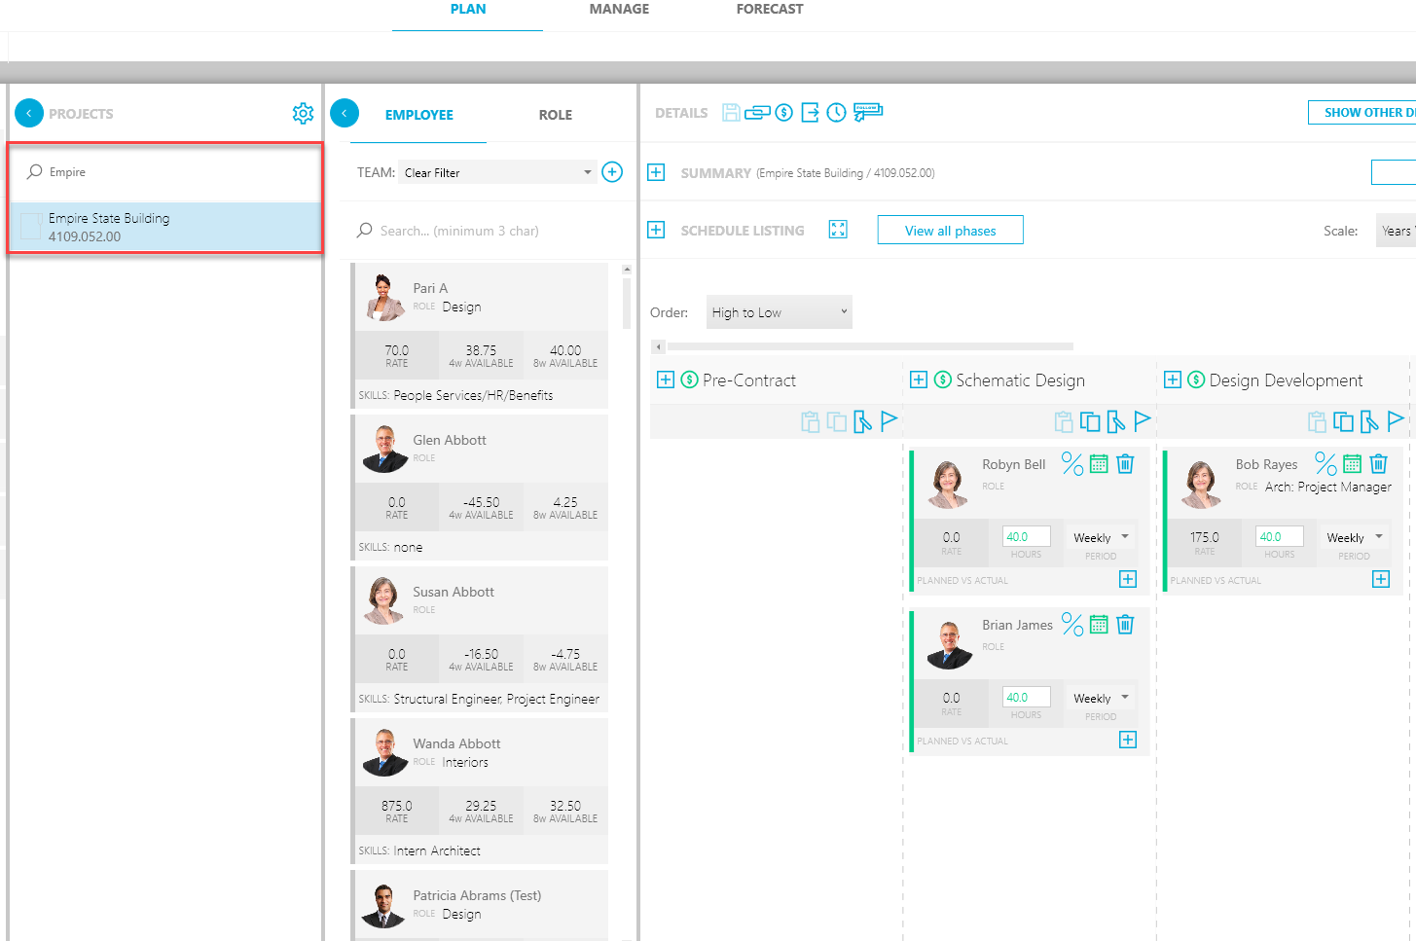
Task: Click the flag icon under Pre-Contract
Action: tap(889, 421)
